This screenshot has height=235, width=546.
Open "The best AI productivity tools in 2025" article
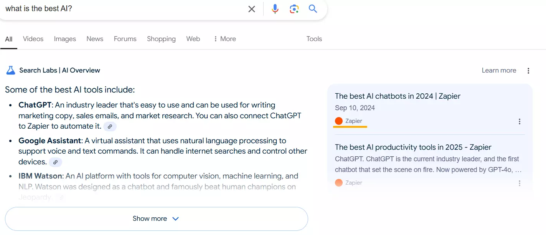coord(413,147)
